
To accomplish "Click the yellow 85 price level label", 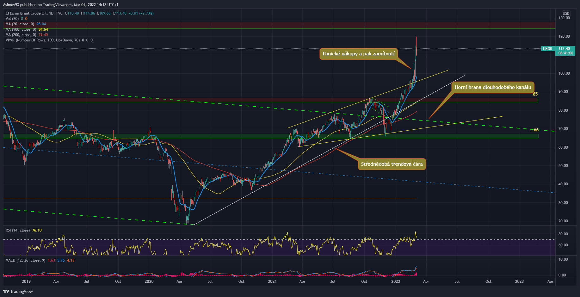I will [535, 94].
